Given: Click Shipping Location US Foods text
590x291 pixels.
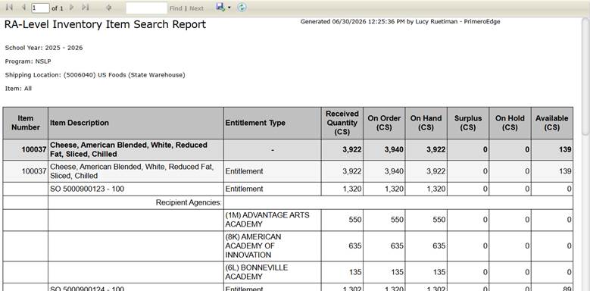Looking at the screenshot, I should point(95,75).
